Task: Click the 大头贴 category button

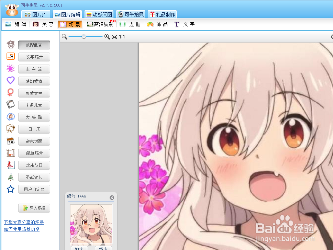Action: click(x=34, y=117)
